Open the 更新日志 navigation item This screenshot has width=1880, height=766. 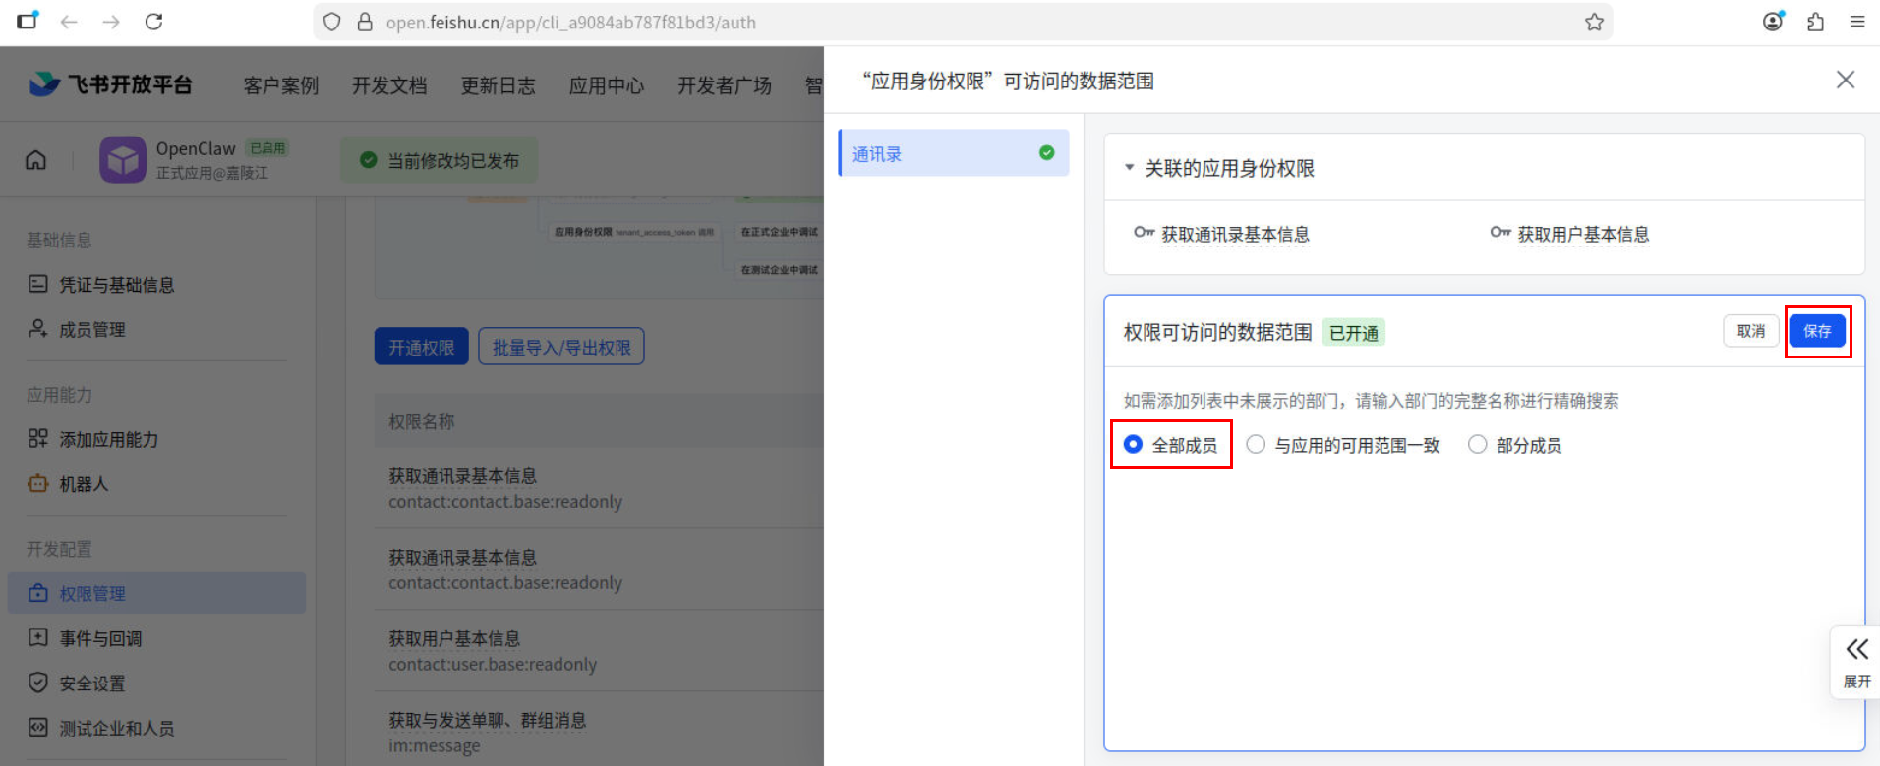pyautogui.click(x=499, y=85)
